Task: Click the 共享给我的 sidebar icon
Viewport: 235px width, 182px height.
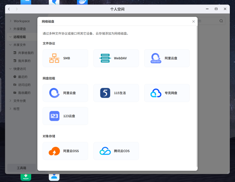Action: click(x=15, y=53)
